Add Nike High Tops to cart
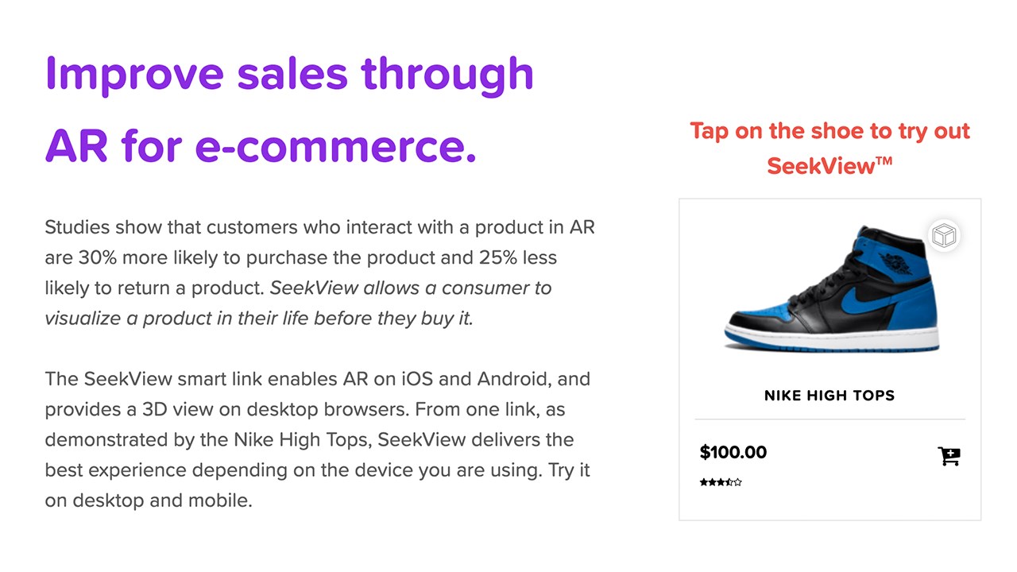Screen dimensions: 1017x572 [x=949, y=456]
